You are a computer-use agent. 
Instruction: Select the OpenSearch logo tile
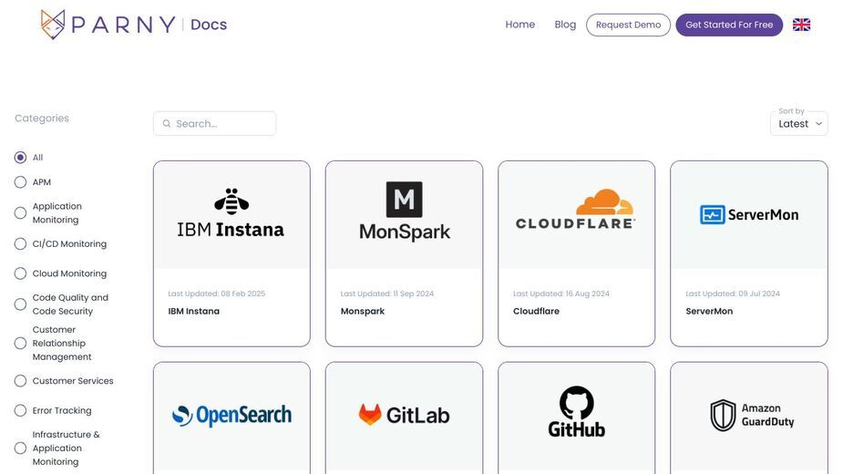coord(231,416)
